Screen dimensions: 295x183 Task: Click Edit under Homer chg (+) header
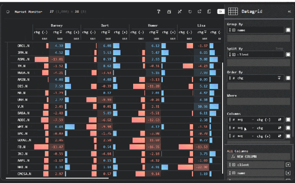tap(173, 39)
